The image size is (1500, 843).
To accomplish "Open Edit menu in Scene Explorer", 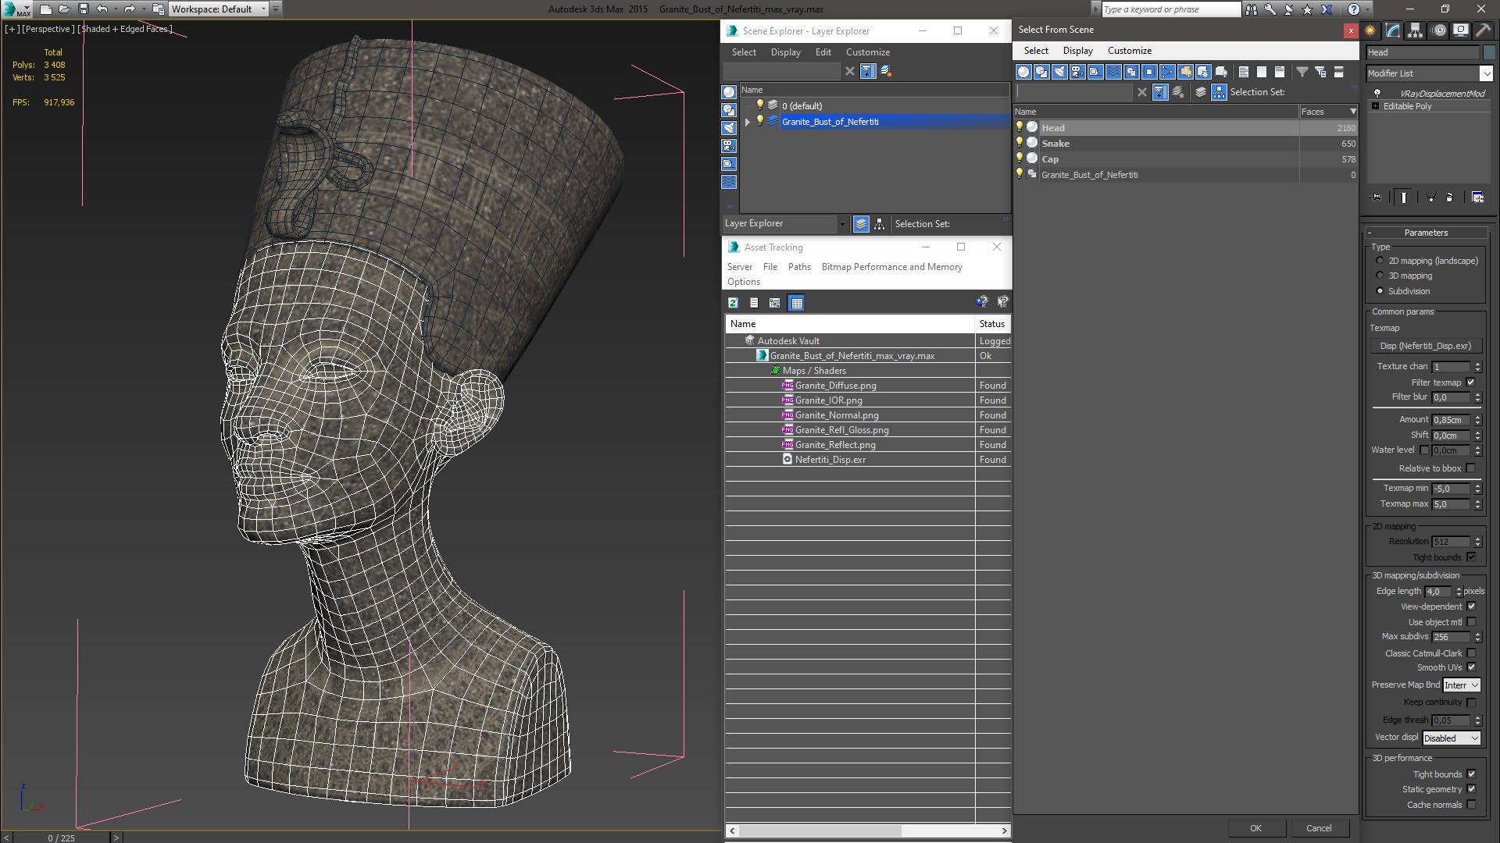I will point(823,52).
